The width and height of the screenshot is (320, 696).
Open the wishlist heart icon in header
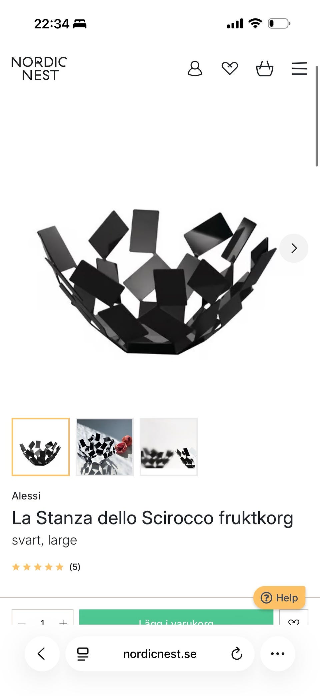click(x=230, y=69)
